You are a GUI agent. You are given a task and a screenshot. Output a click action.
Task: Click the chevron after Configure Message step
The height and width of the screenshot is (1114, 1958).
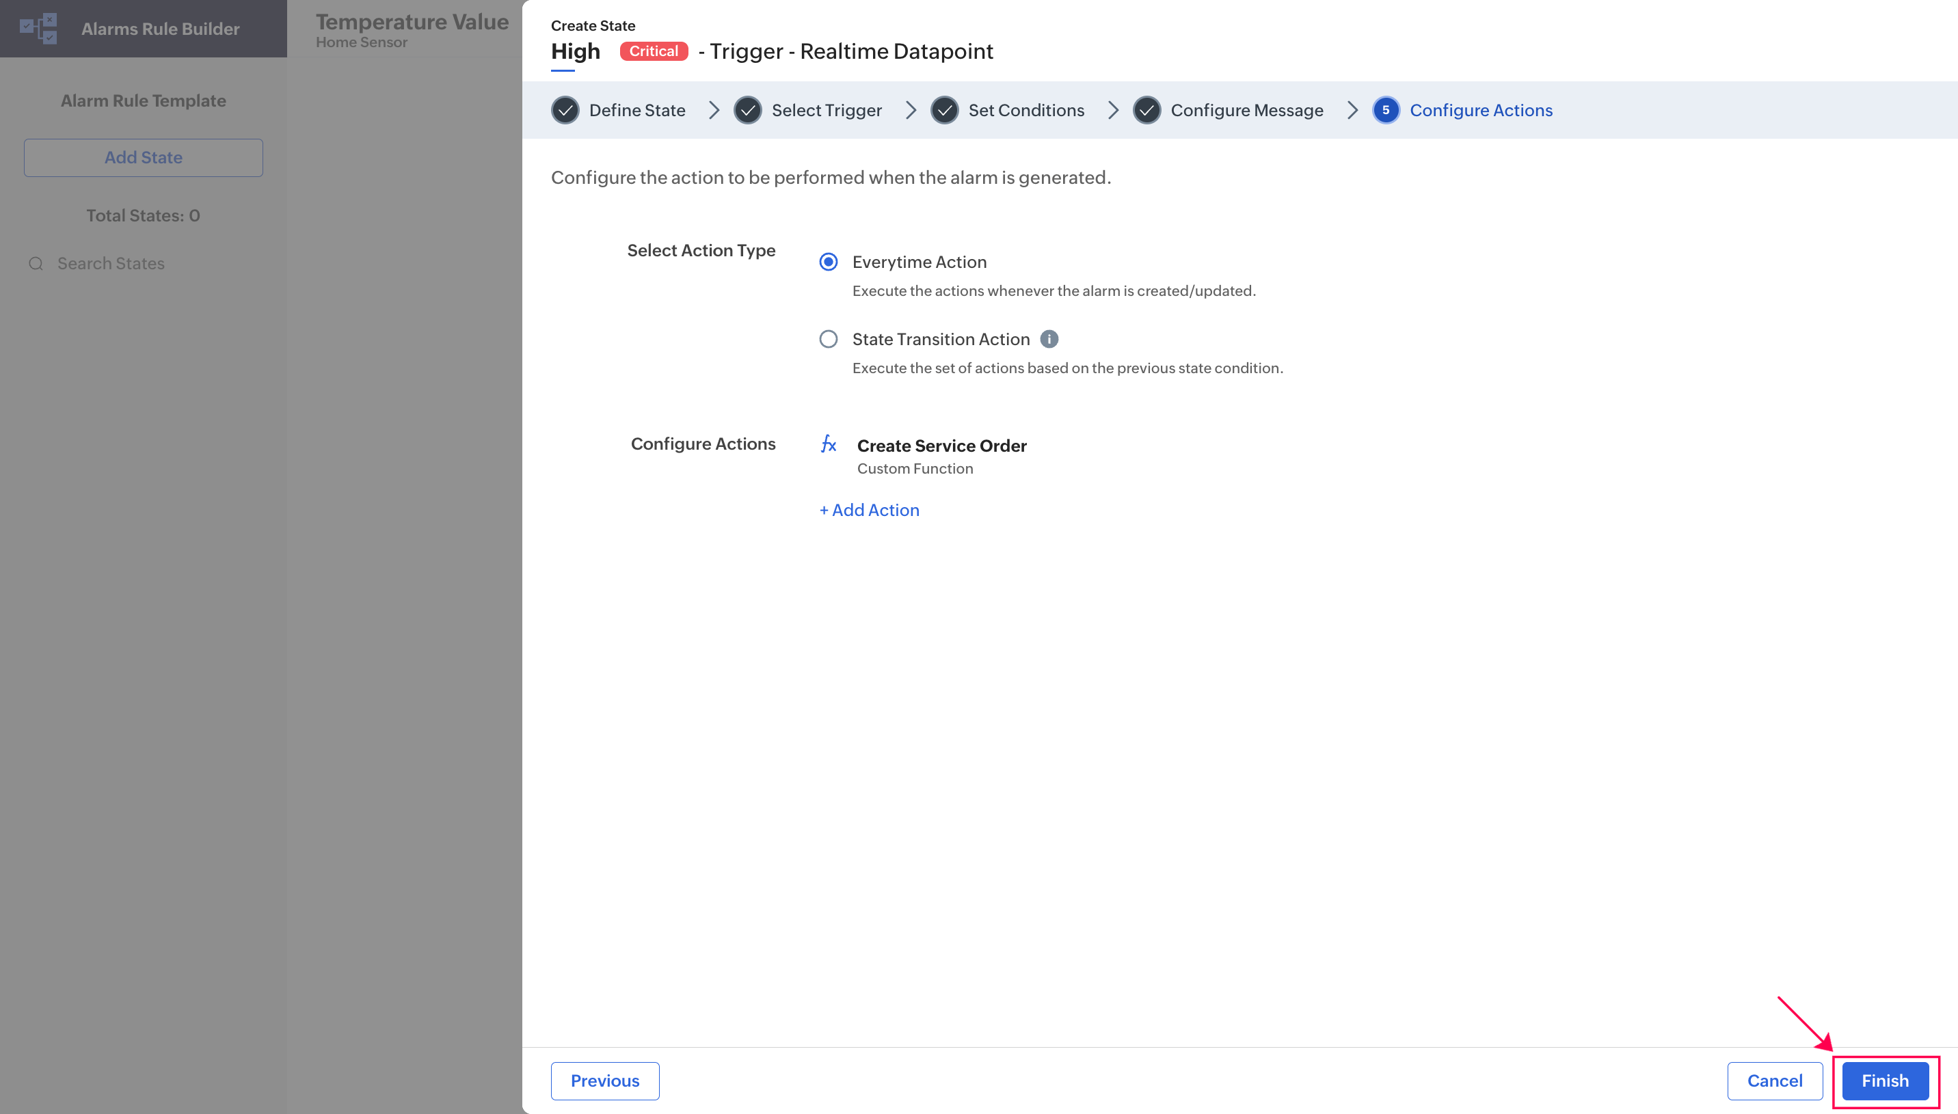pos(1352,110)
